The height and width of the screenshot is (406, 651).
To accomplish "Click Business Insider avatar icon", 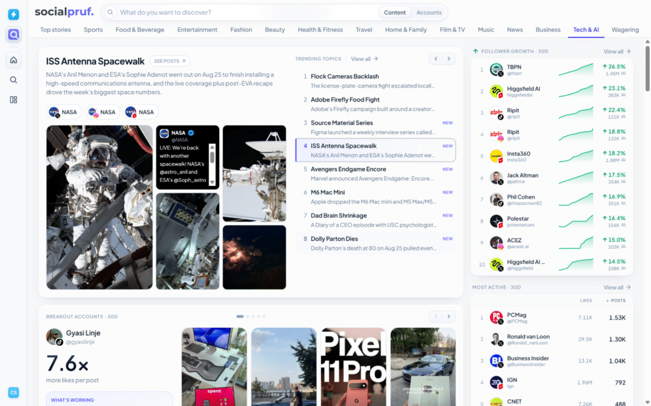I will point(496,361).
